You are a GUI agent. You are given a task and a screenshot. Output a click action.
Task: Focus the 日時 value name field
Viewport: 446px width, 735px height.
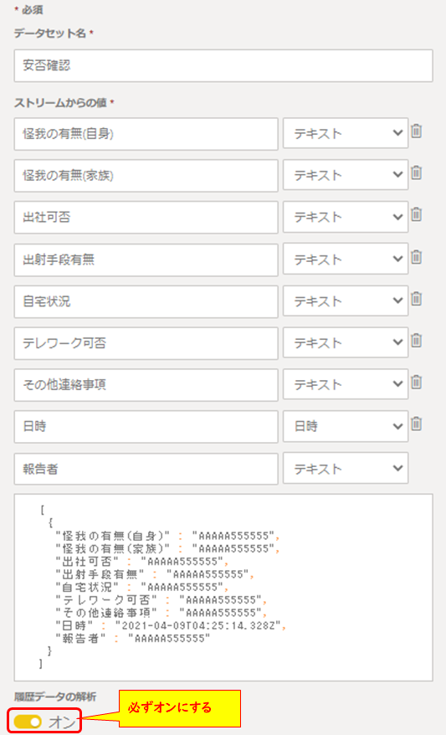146,427
